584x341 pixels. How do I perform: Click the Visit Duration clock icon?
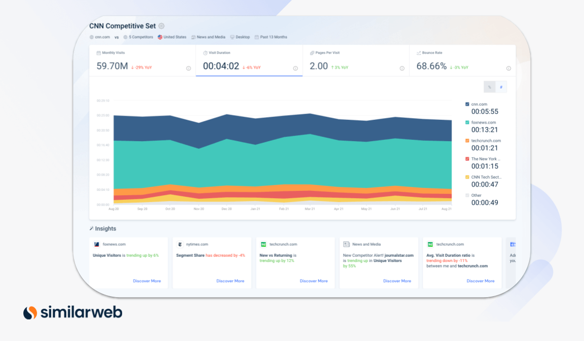click(206, 53)
